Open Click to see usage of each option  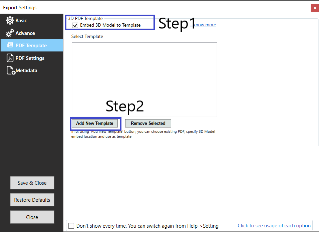[x=274, y=226]
